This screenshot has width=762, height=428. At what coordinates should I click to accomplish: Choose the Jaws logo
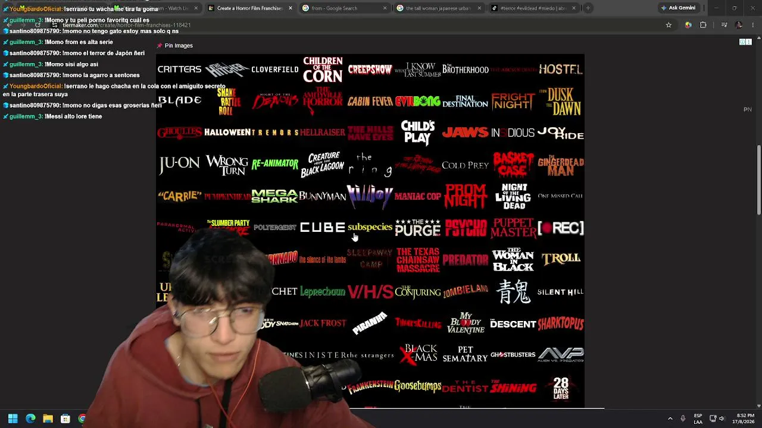coord(466,133)
